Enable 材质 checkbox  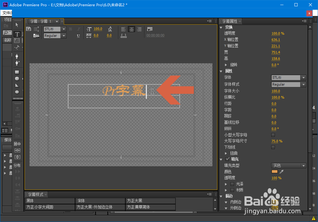[x=232, y=190]
